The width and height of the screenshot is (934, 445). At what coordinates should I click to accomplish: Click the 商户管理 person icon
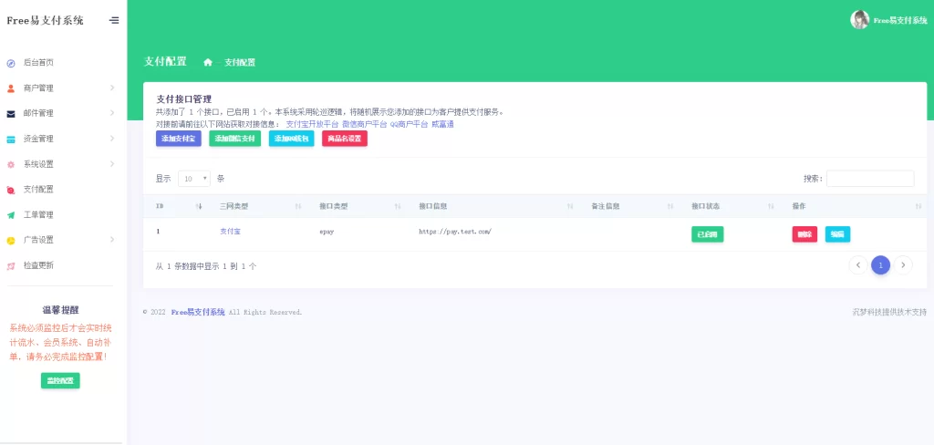(11, 88)
